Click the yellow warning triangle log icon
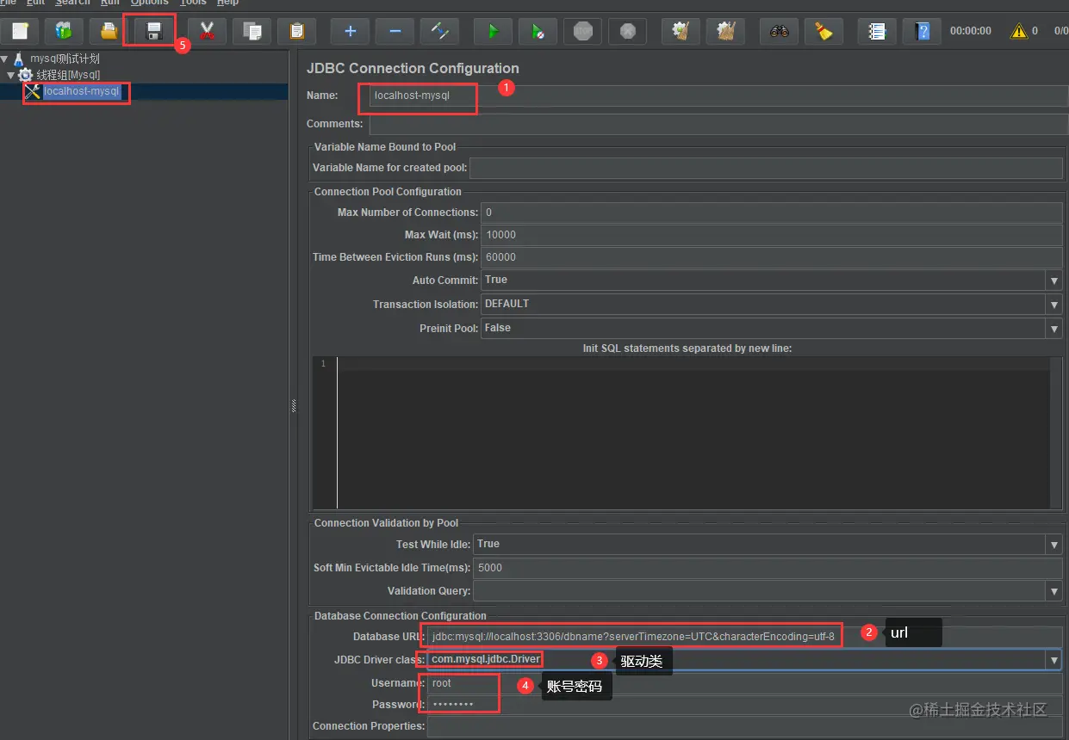1069x740 pixels. 1019,31
